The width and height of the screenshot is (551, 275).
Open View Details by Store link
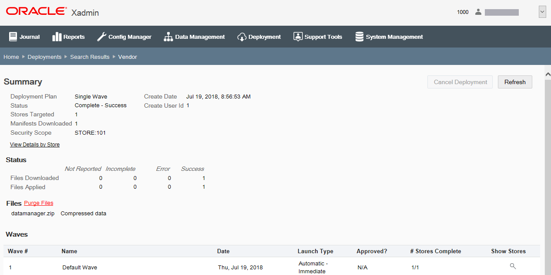tap(35, 144)
